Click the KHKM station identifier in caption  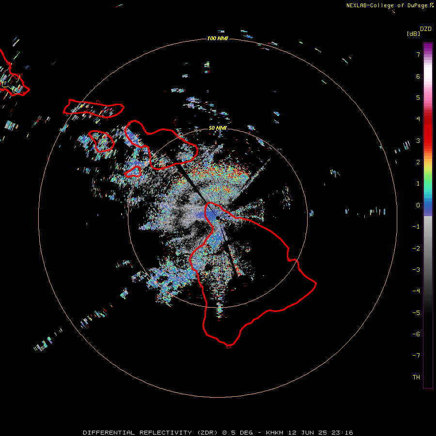[275, 433]
